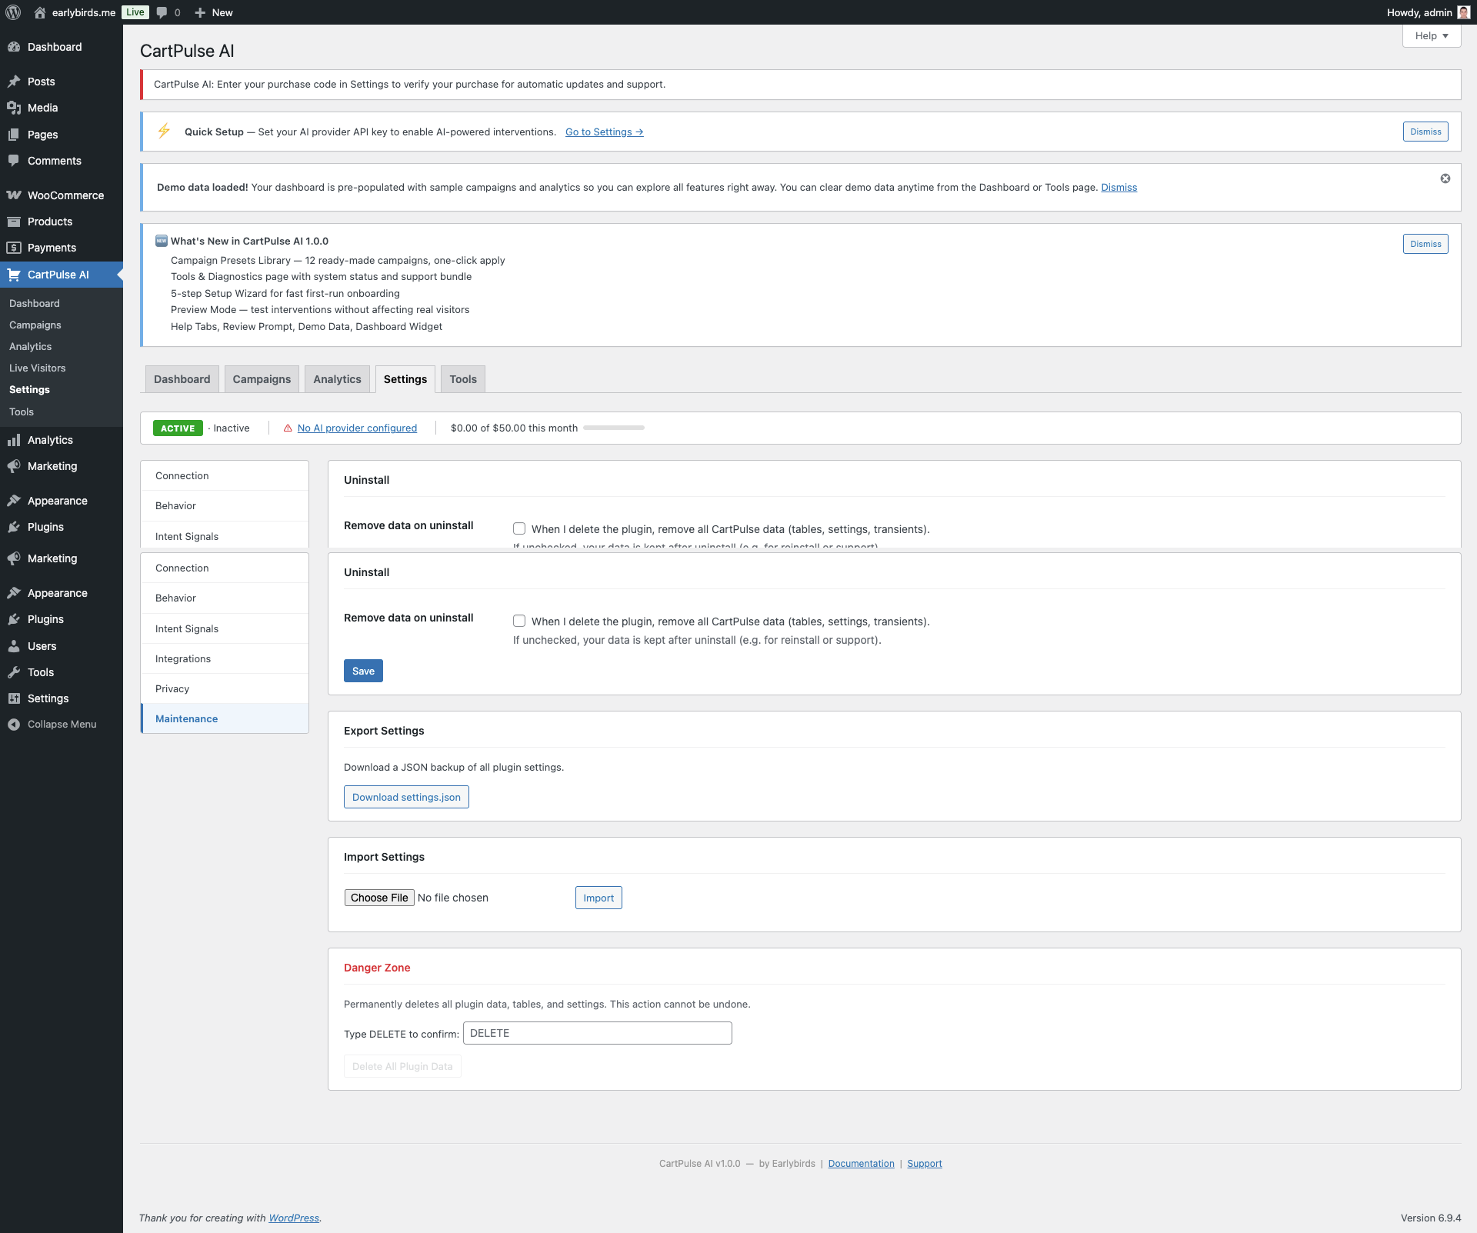Click the admin avatar in top bar

coord(1463,12)
